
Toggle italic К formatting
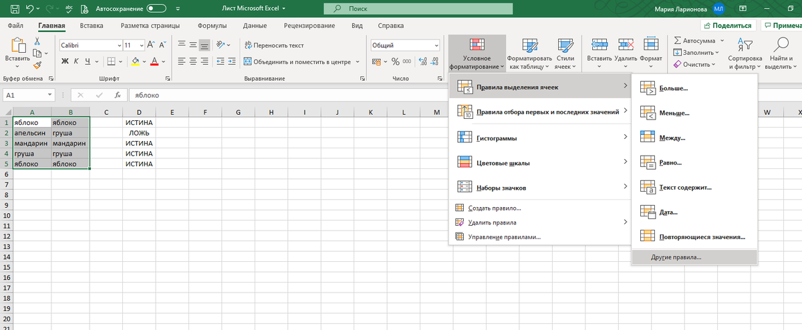pos(77,61)
